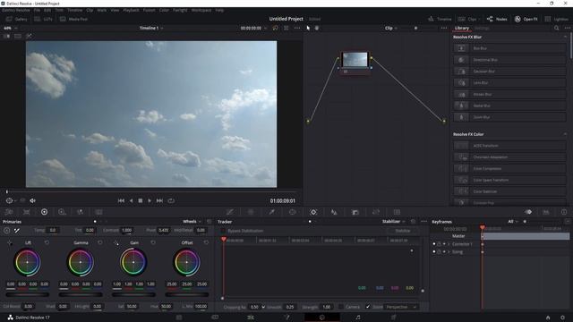
Task: Open the Workspace menu
Action: pyautogui.click(x=201, y=10)
